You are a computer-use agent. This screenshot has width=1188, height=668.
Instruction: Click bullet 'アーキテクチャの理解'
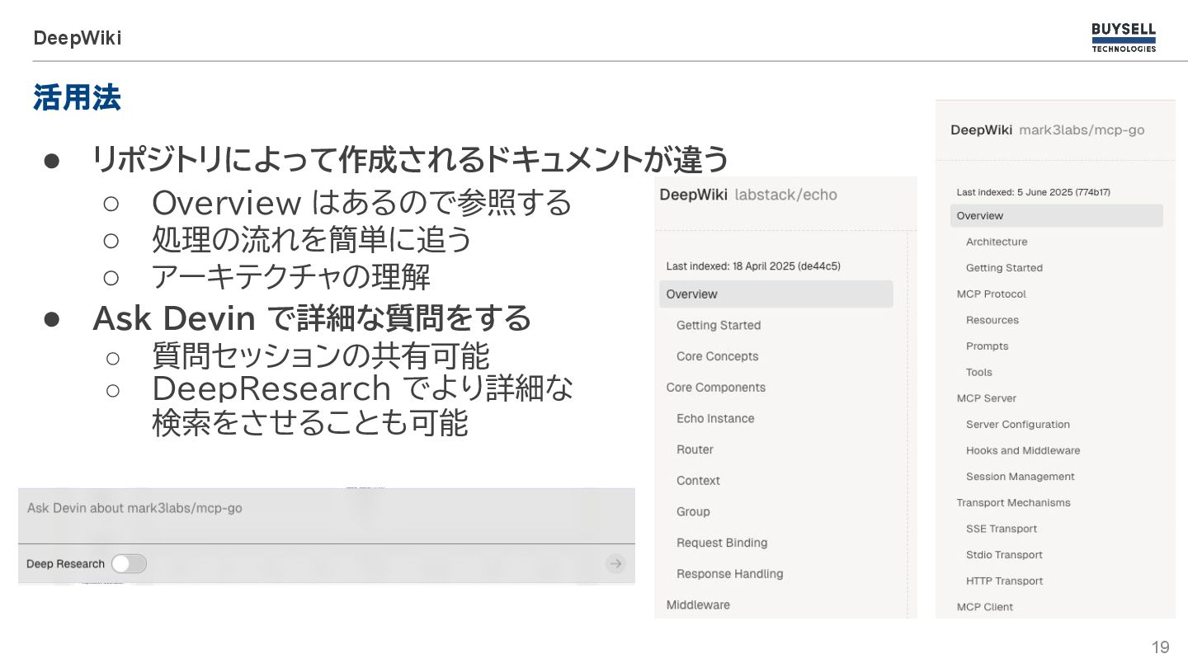290,277
